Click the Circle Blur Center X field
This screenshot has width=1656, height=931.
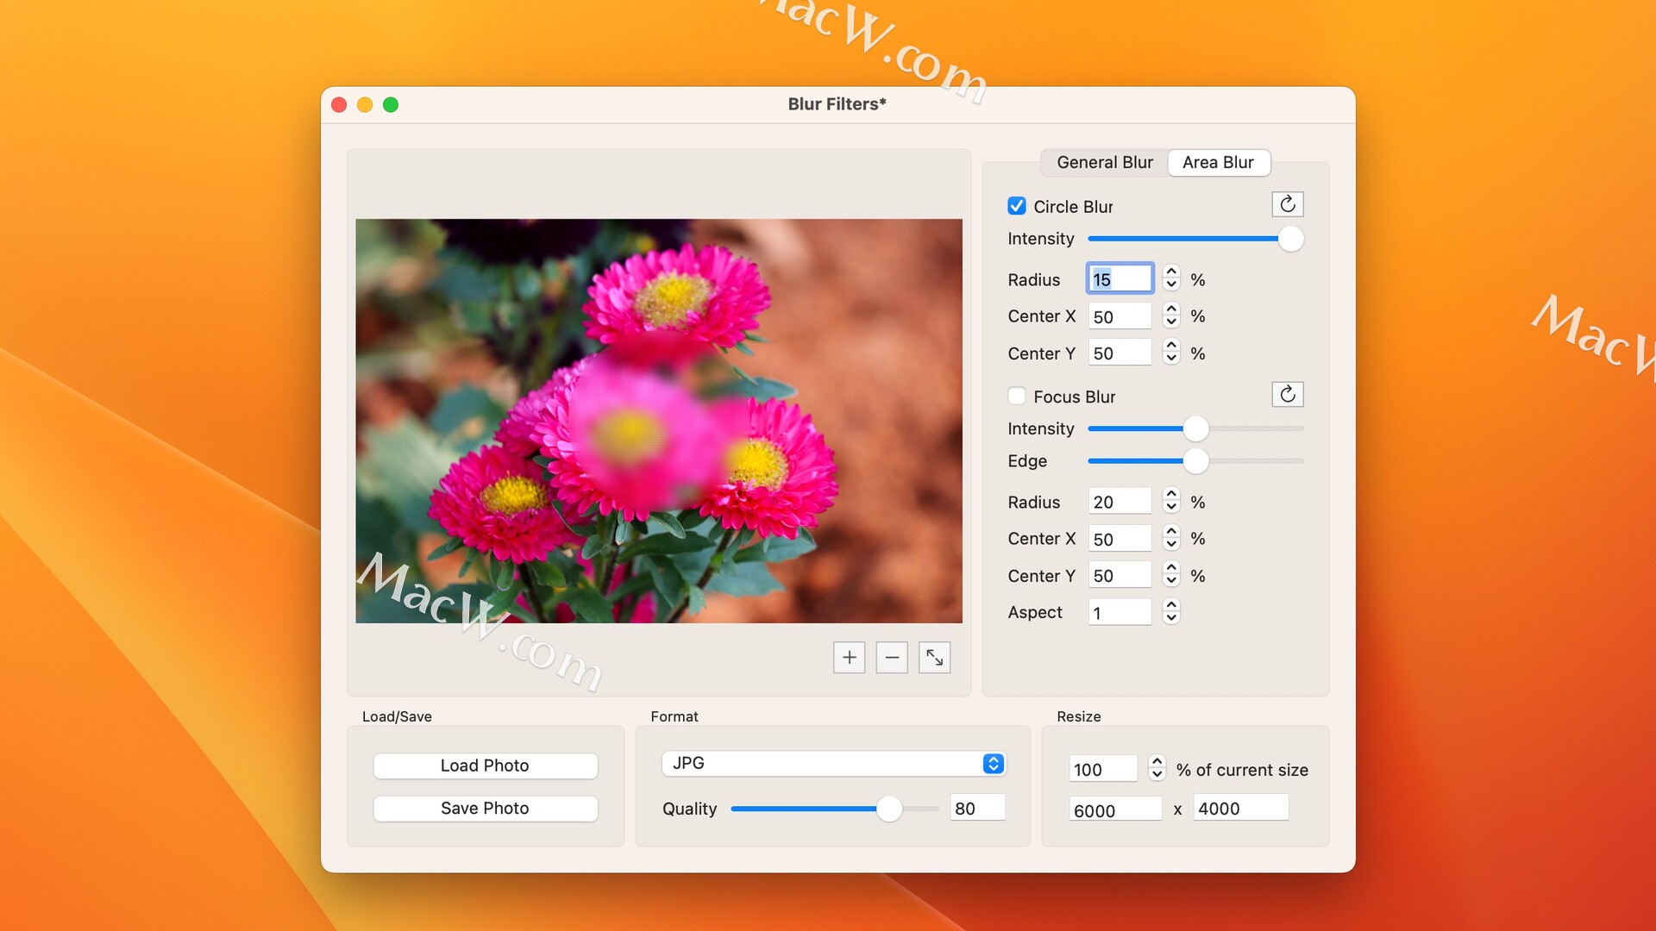(x=1120, y=316)
